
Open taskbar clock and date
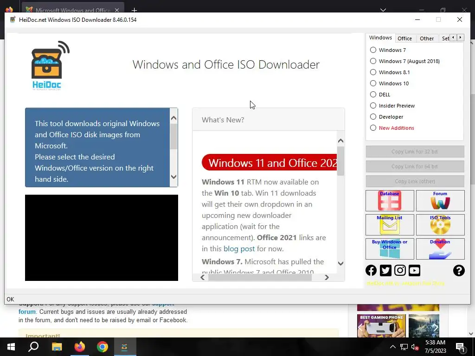[x=435, y=347]
